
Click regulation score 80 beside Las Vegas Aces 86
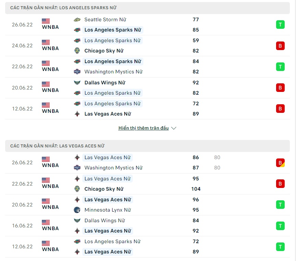[217, 157]
